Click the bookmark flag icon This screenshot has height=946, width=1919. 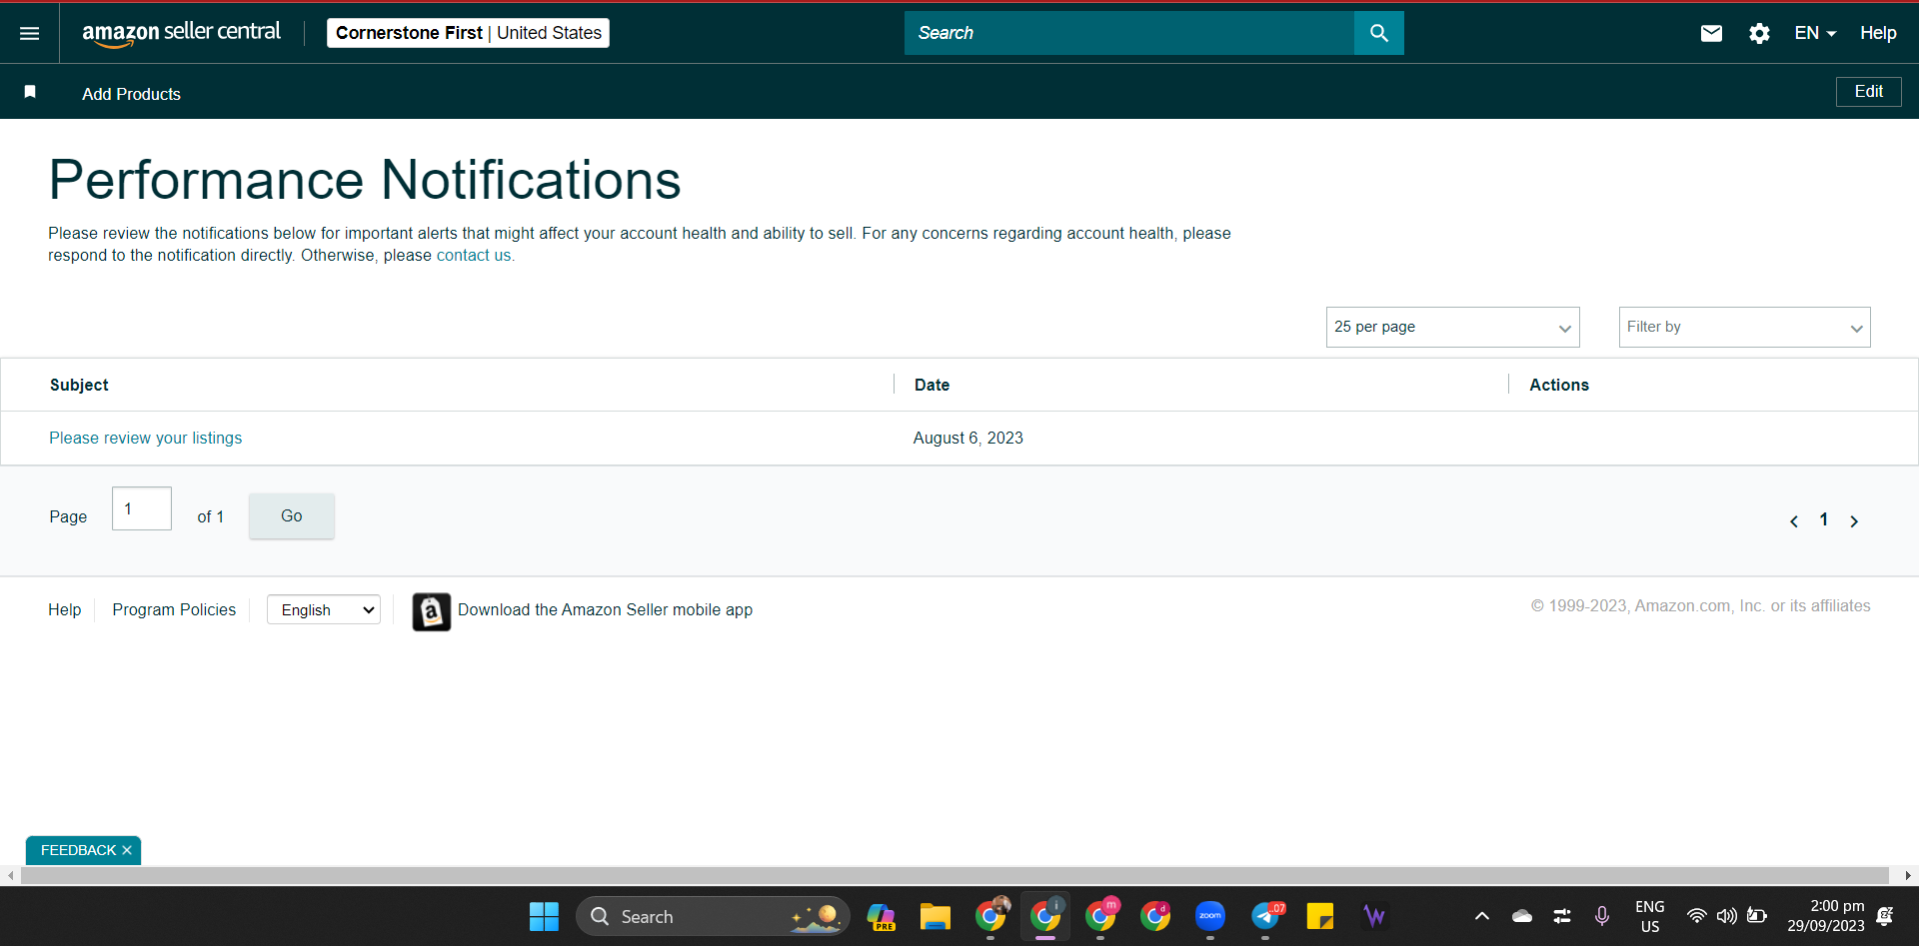(x=30, y=92)
